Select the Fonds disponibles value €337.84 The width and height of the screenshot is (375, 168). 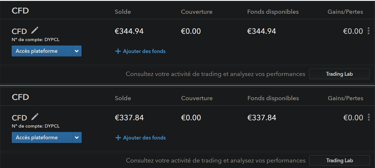coord(262,118)
